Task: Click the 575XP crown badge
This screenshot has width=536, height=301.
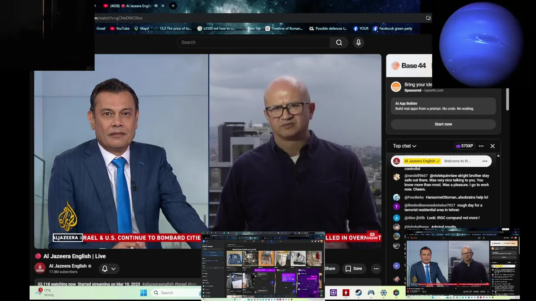Action: click(x=464, y=146)
